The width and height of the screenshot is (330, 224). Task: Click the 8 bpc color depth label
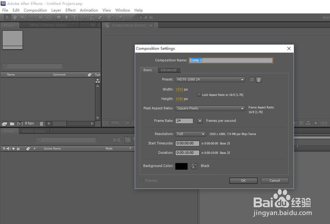point(29,123)
